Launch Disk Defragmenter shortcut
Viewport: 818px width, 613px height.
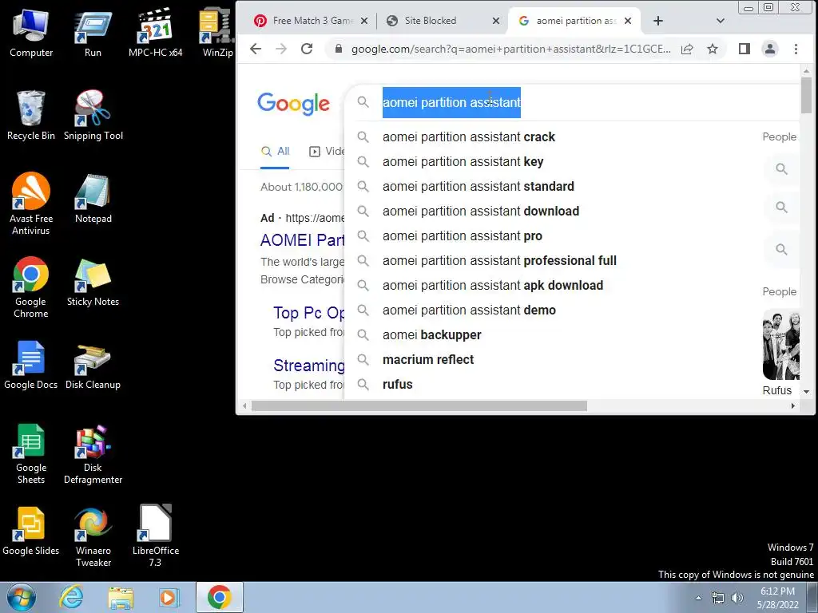[93, 453]
